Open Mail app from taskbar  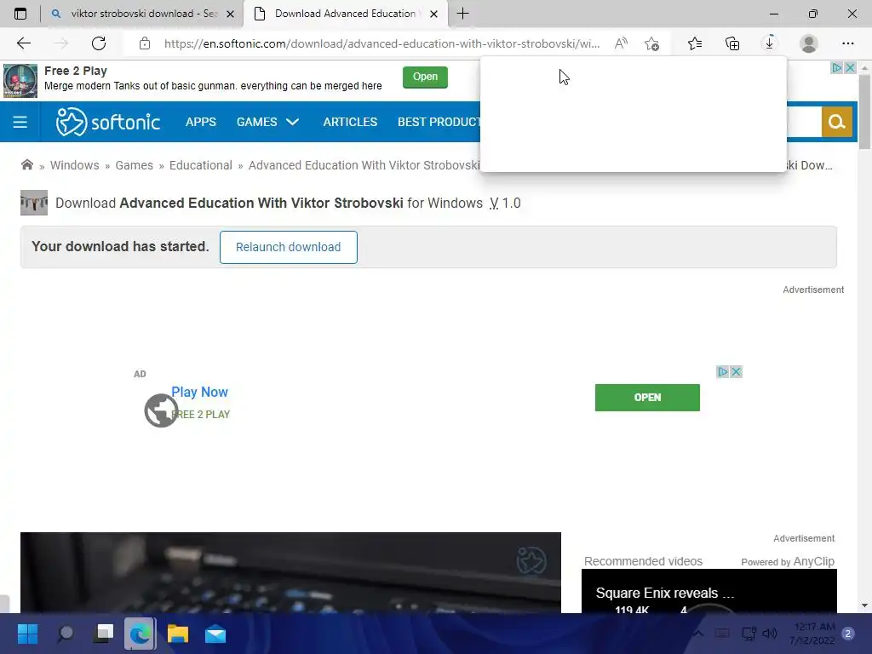(x=215, y=634)
